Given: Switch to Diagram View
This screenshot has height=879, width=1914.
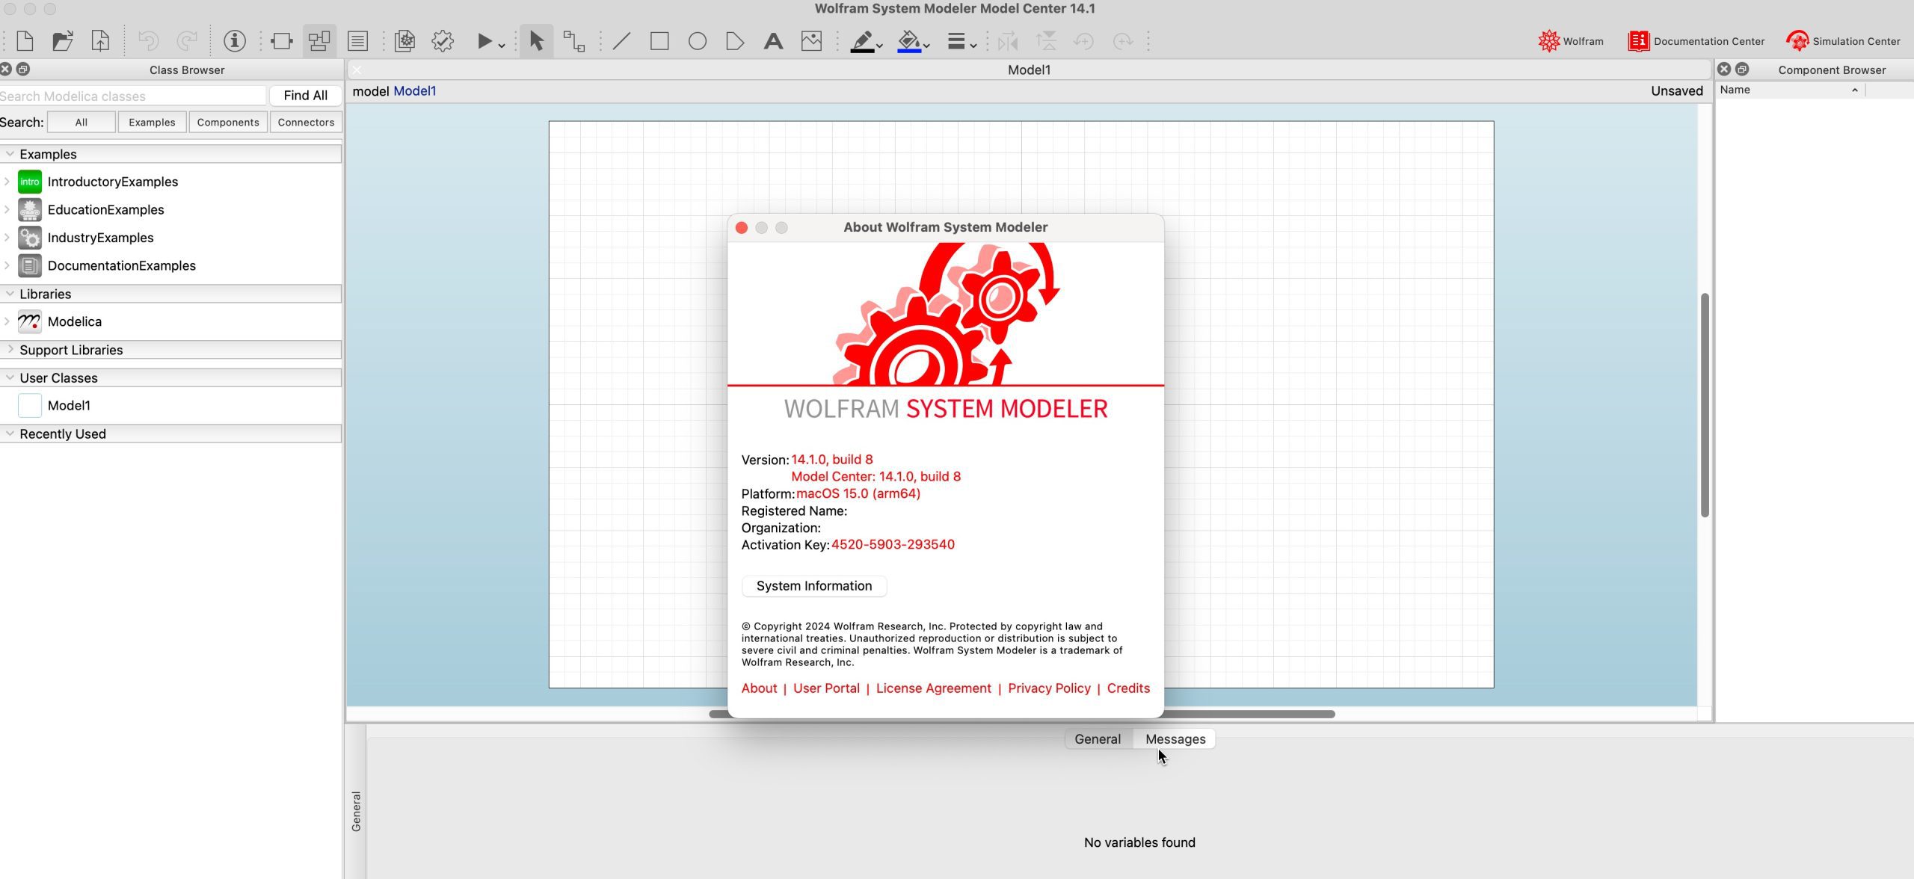Looking at the screenshot, I should click(319, 41).
